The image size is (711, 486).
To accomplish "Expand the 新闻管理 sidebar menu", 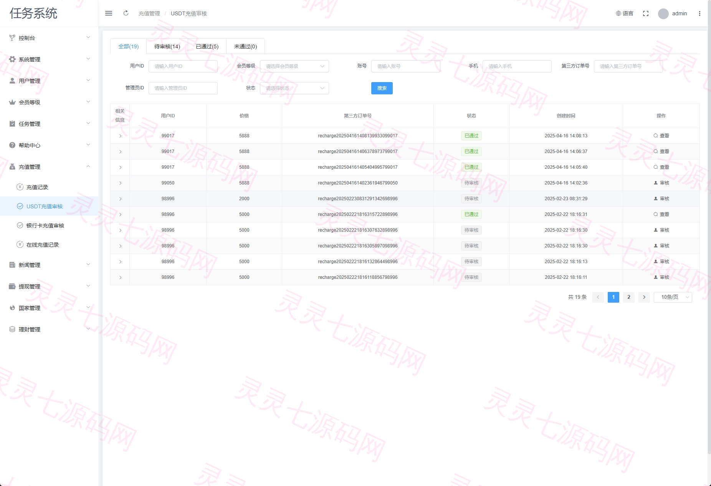I will click(x=49, y=265).
